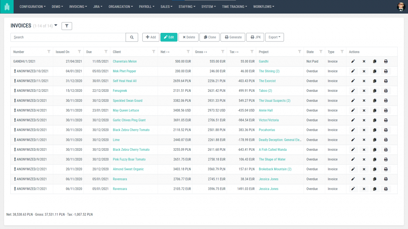The image size is (408, 229).
Task: Expand the Workflows dropdown
Action: 264,6
